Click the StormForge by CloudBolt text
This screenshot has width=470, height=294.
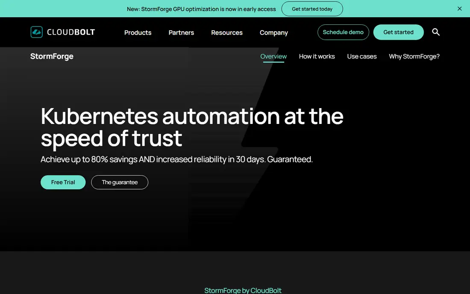pos(243,291)
